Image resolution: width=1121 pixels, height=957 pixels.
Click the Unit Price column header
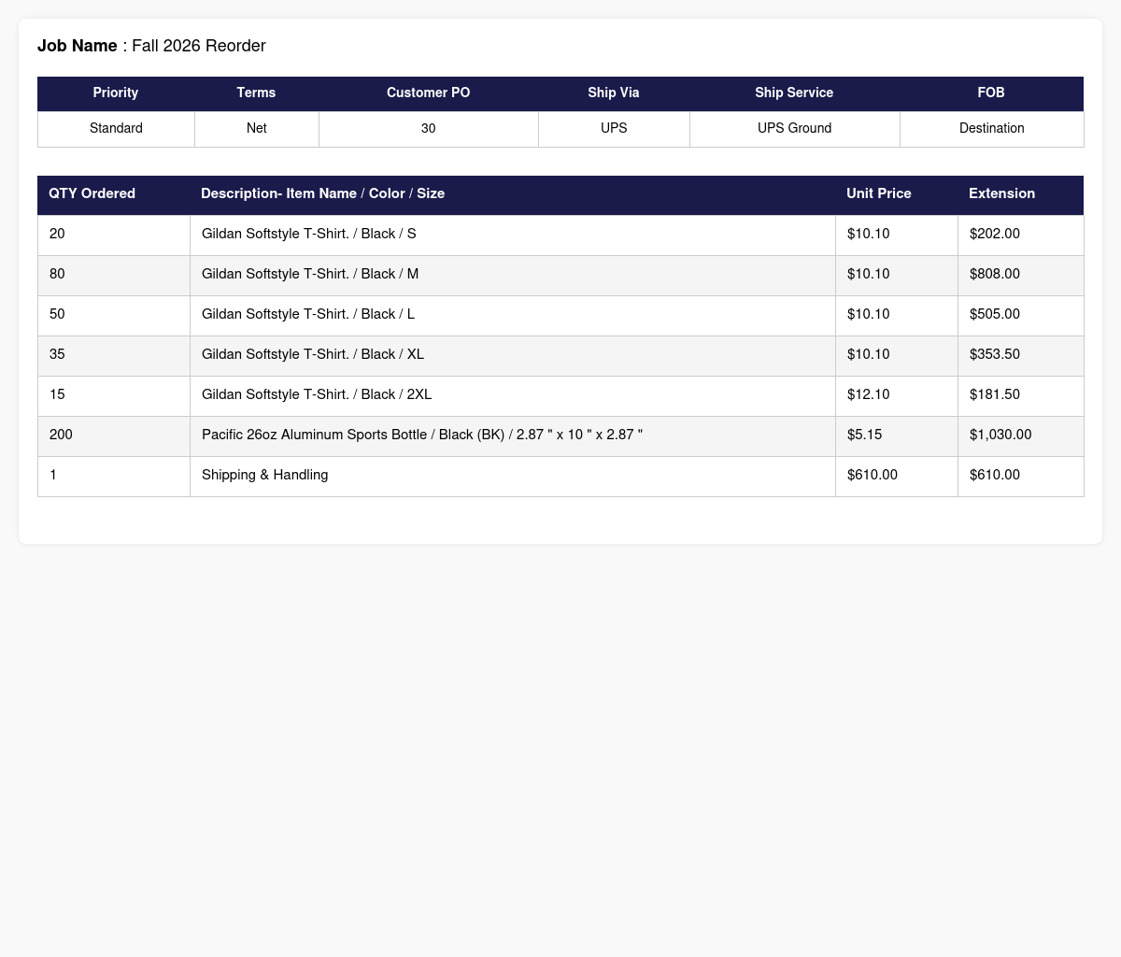point(896,194)
